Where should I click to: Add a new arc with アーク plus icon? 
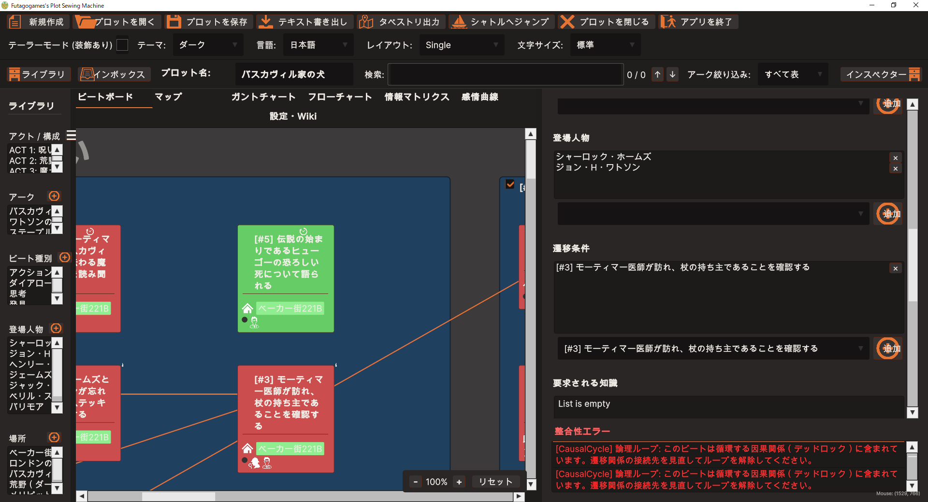(x=54, y=196)
